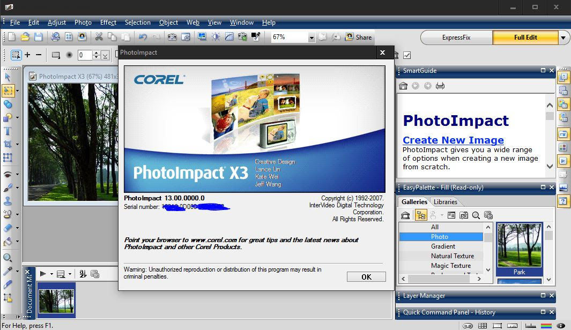Click the Save floppy disk icon
The image size is (571, 330).
tap(38, 37)
